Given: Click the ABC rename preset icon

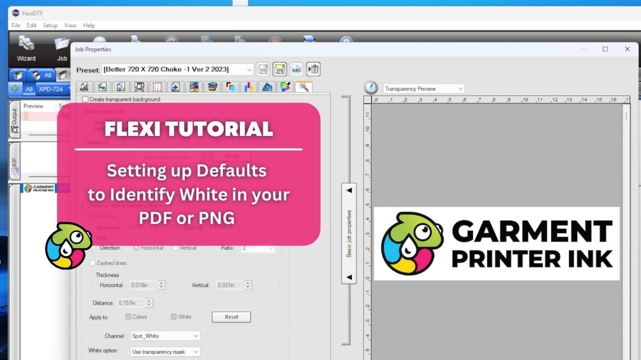Looking at the screenshot, I should coord(296,69).
